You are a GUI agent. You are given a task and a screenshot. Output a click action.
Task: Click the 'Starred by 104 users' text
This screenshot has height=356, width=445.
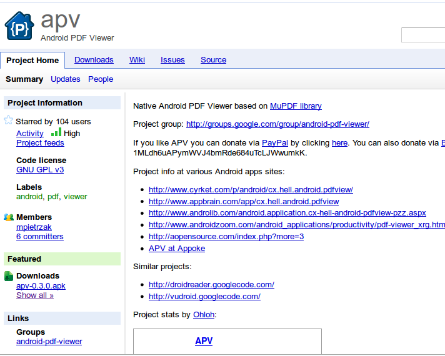pos(53,122)
